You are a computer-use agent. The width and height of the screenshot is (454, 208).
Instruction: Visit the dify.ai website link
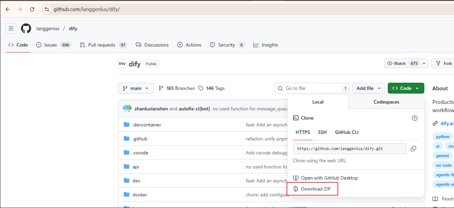tap(447, 123)
